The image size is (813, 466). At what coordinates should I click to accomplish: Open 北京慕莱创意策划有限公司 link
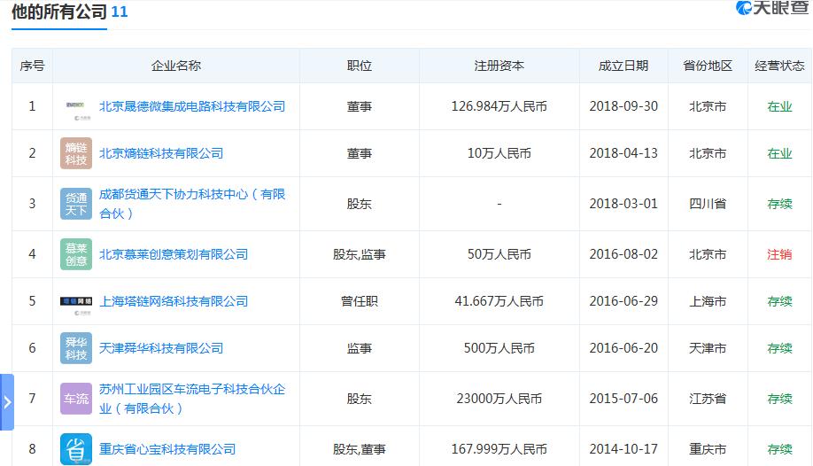(174, 254)
